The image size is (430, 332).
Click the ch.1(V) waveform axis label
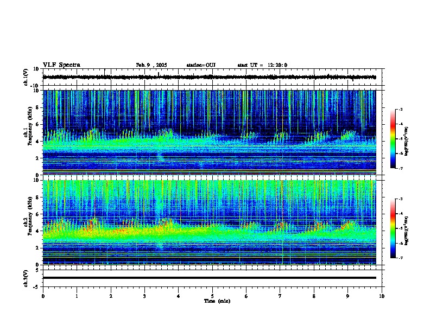point(26,77)
